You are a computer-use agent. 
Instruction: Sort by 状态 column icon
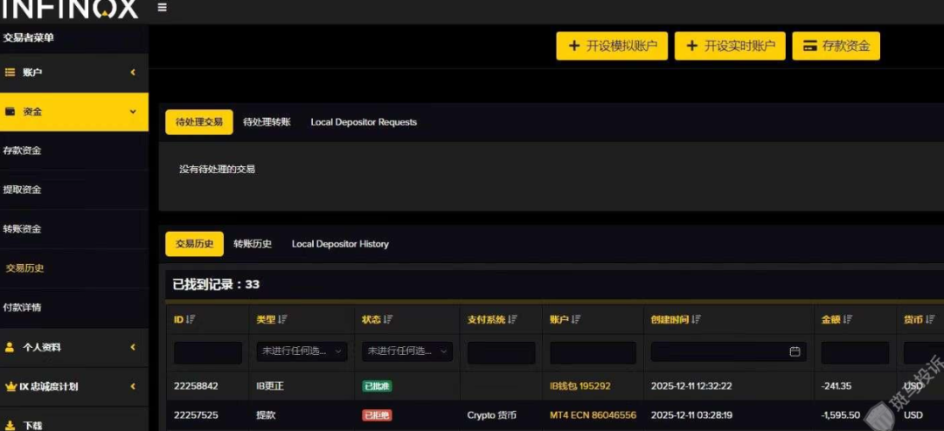(388, 320)
